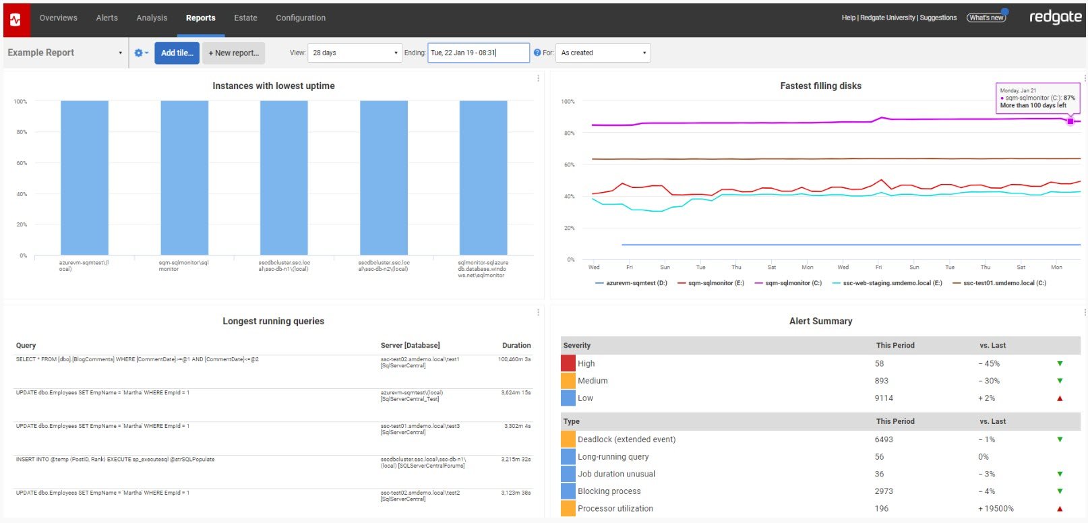Switch to the Estate tab
The height and width of the screenshot is (523, 1088).
pyautogui.click(x=245, y=18)
